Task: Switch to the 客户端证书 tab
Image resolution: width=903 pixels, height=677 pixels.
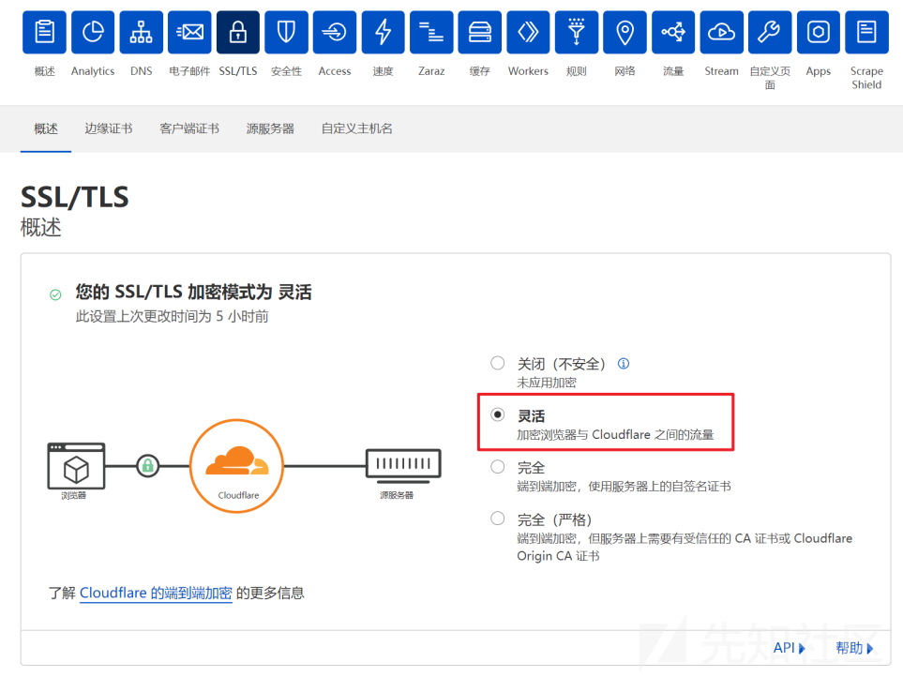Action: pyautogui.click(x=188, y=129)
